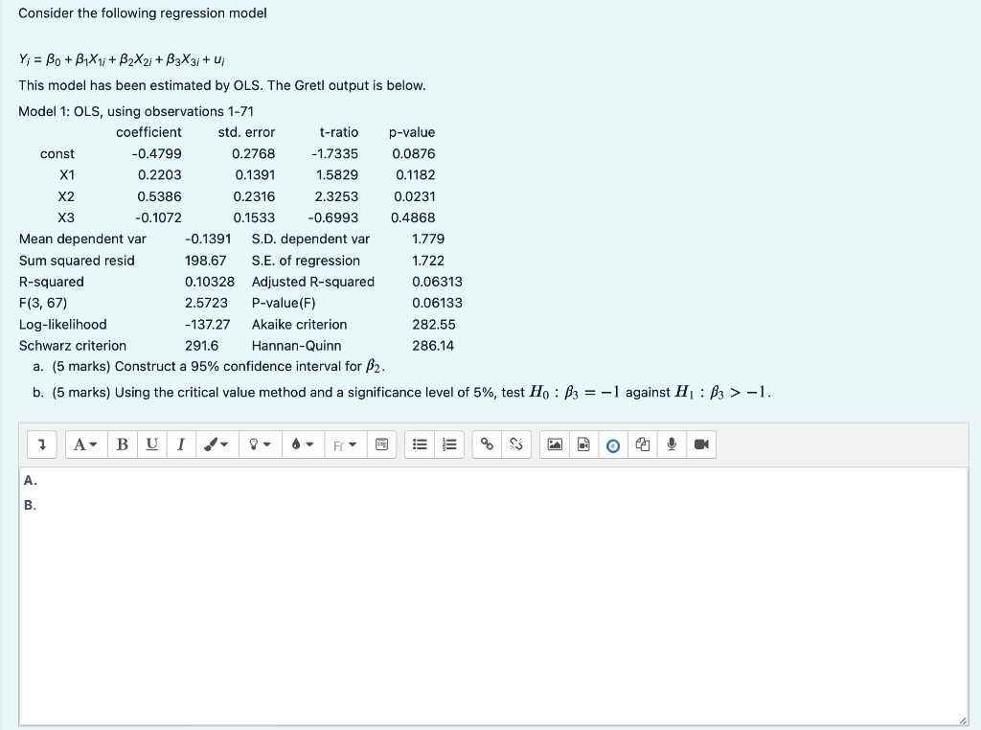Select the bulleted list icon
The width and height of the screenshot is (981, 730).
419,444
